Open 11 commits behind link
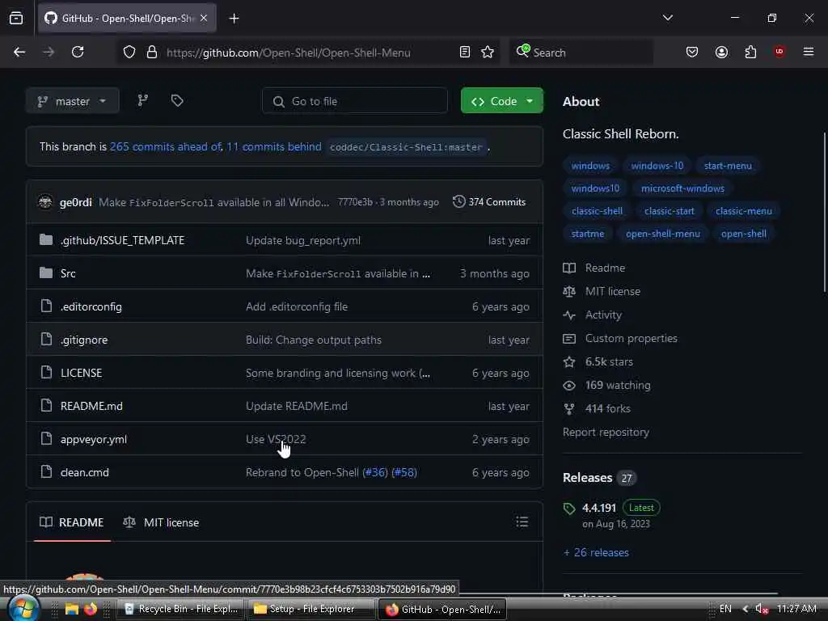828x621 pixels. click(x=273, y=146)
